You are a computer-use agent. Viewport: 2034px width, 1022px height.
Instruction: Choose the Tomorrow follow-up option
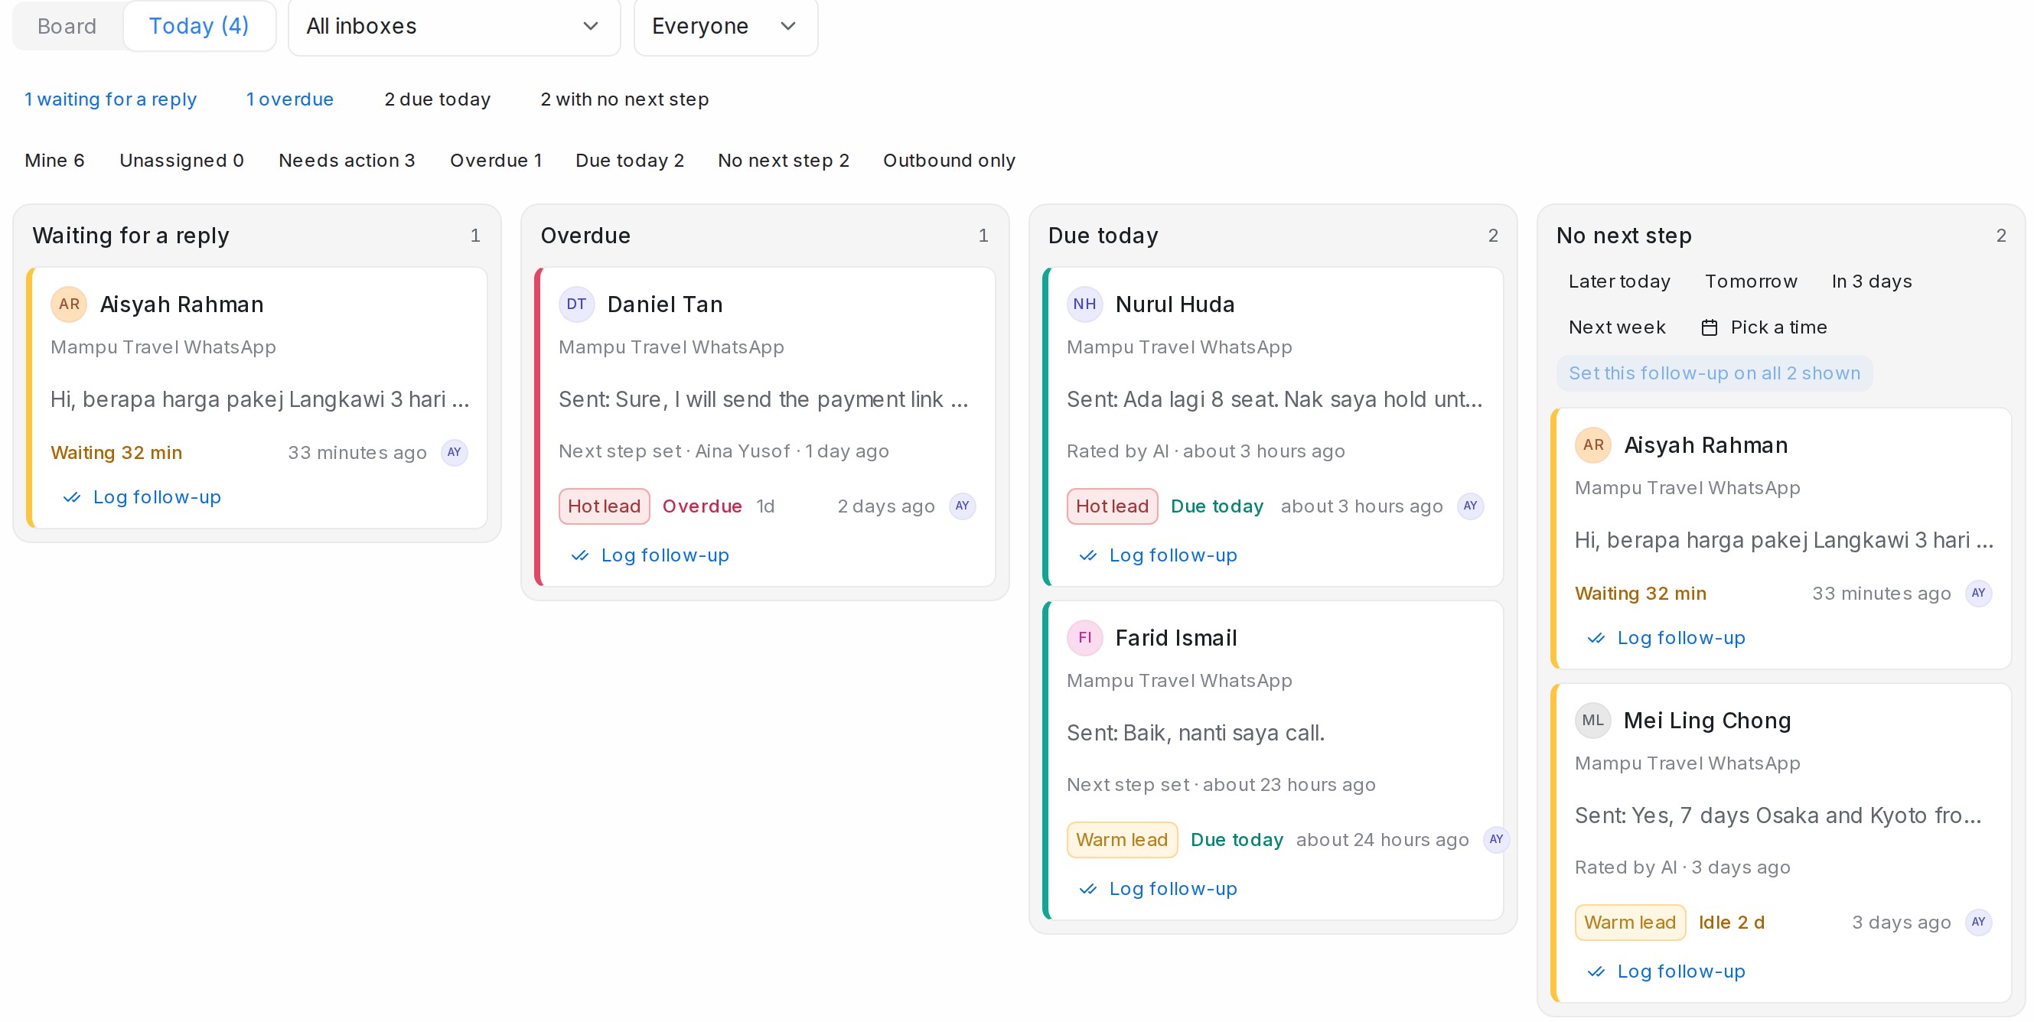pyautogui.click(x=1751, y=282)
